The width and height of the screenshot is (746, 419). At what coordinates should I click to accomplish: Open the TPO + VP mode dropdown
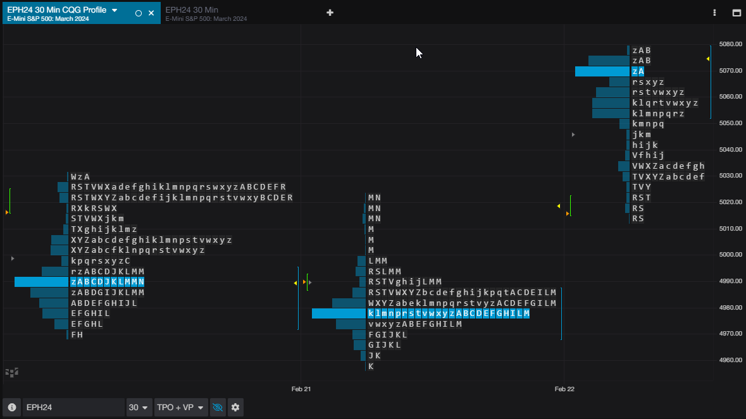[181, 408]
